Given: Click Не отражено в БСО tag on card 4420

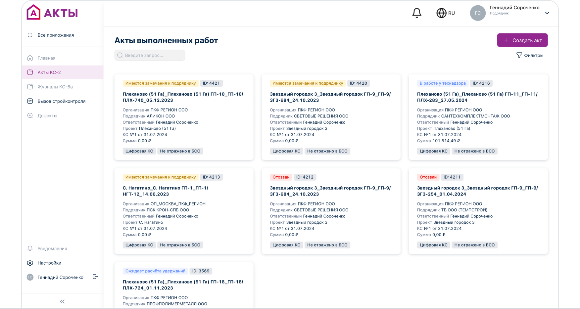Looking at the screenshot, I should point(327,151).
